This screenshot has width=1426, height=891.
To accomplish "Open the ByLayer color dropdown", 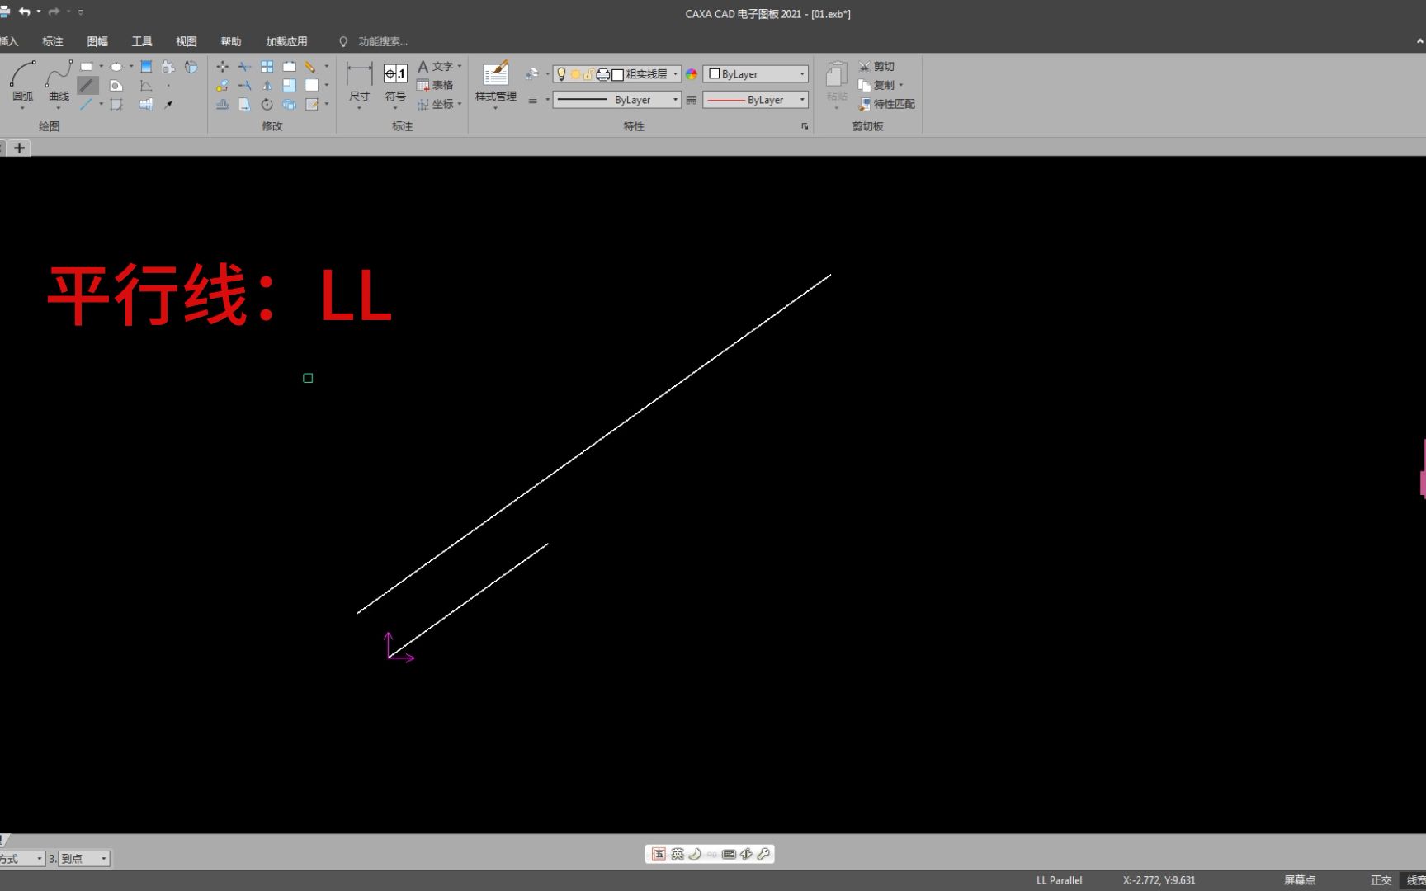I will 755,74.
